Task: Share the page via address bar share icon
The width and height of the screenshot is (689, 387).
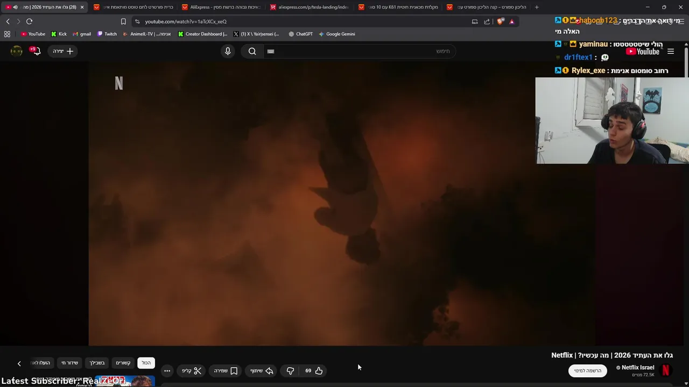Action: point(487,21)
